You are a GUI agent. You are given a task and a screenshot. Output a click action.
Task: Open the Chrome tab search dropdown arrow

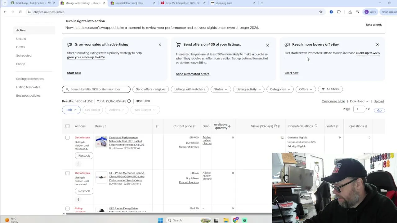pyautogui.click(x=4, y=3)
